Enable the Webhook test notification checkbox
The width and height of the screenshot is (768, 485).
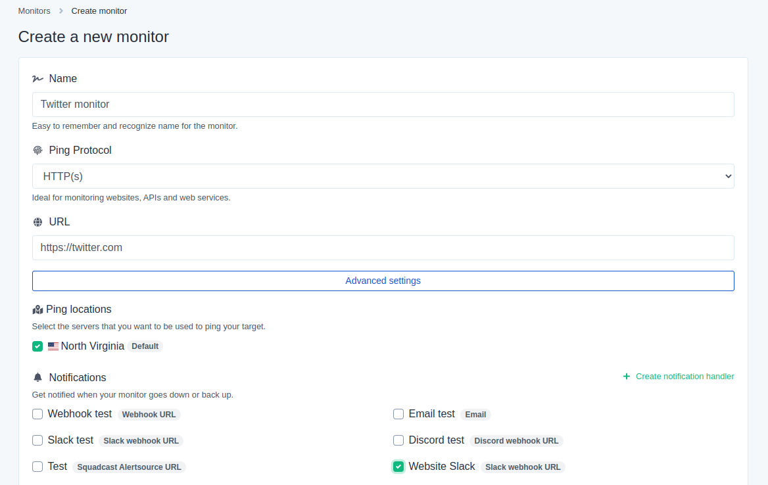coord(37,414)
